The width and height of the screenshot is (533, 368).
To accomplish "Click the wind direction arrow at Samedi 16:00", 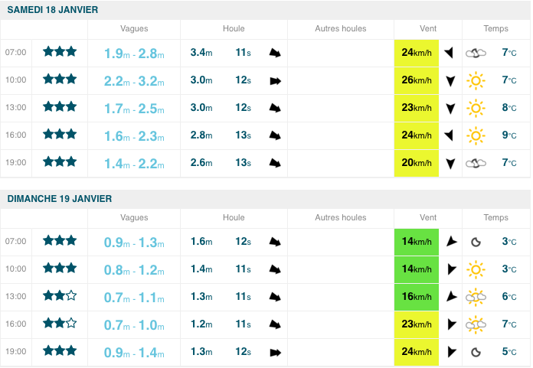I will 450,135.
